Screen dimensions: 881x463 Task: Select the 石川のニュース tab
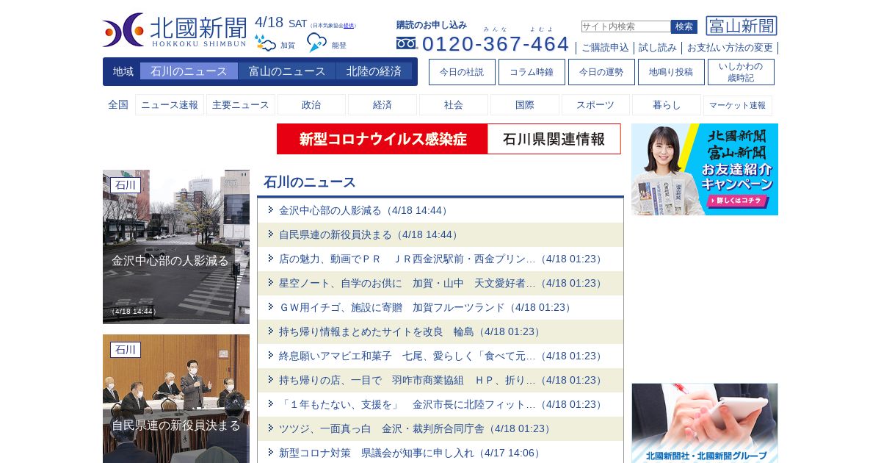(189, 71)
